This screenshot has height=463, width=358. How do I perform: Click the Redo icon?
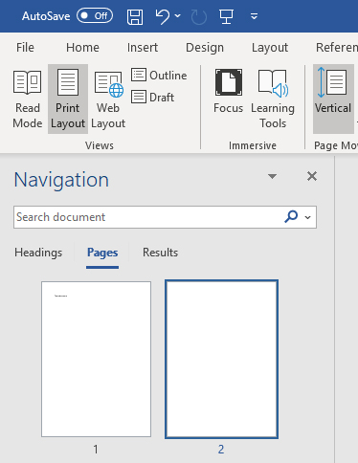[x=199, y=16]
